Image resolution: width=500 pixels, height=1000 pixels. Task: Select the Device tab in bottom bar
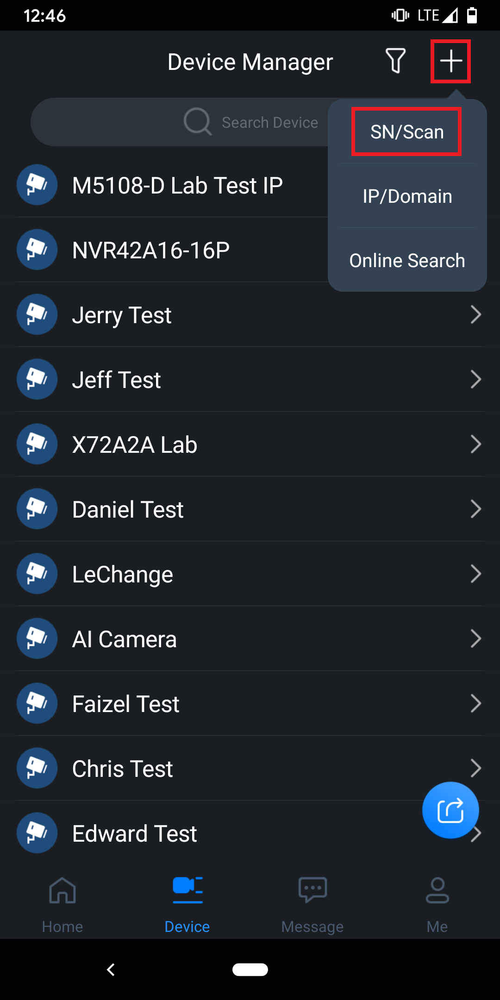187,903
